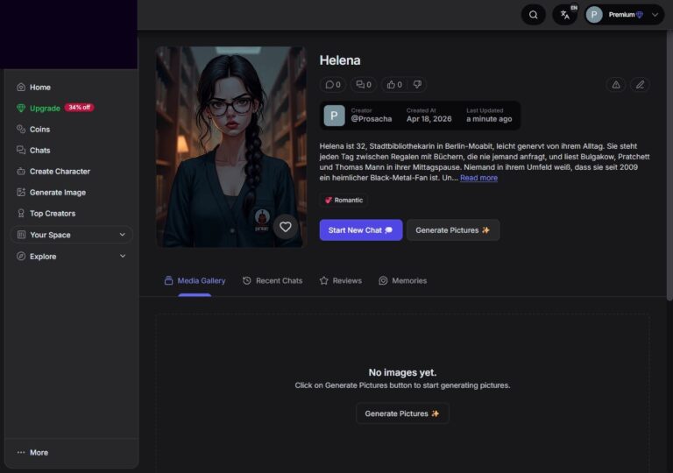Favorite Helena with the heart button
Image resolution: width=673 pixels, height=473 pixels.
[x=285, y=227]
